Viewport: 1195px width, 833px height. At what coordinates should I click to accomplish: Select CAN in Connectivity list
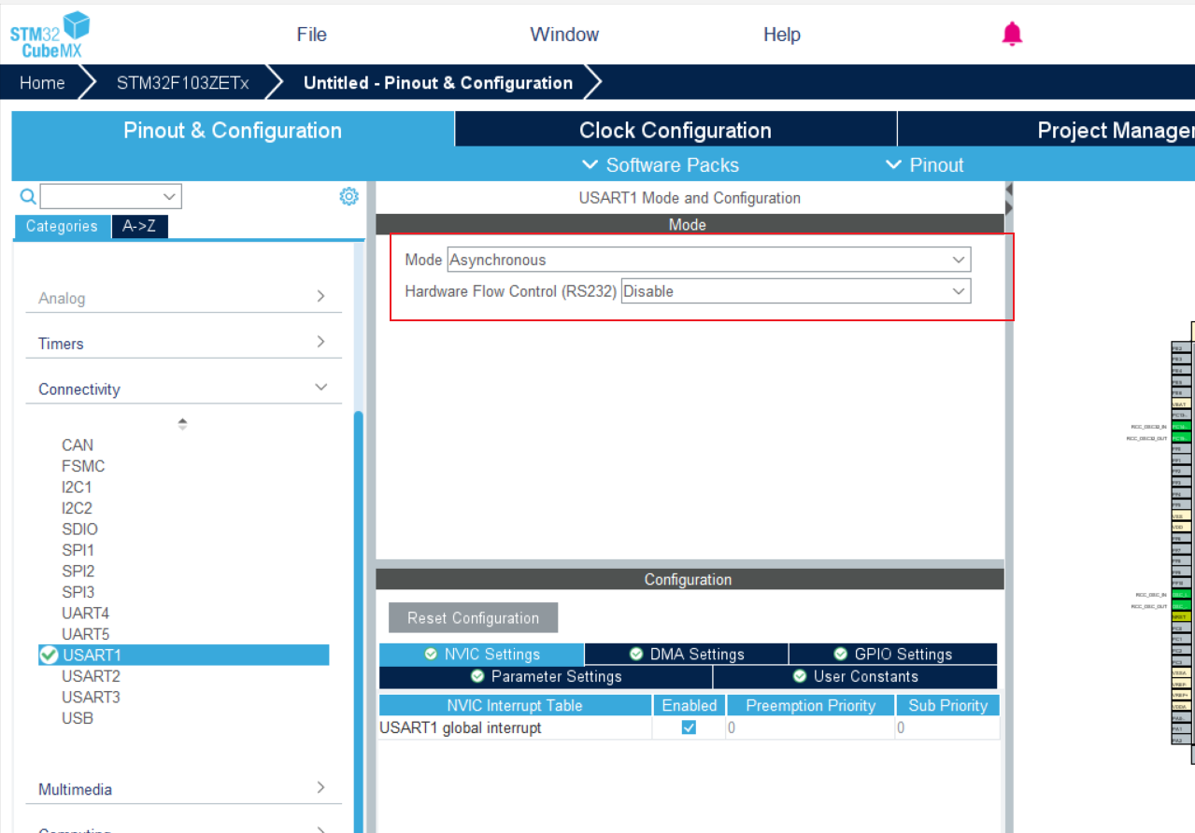coord(78,445)
